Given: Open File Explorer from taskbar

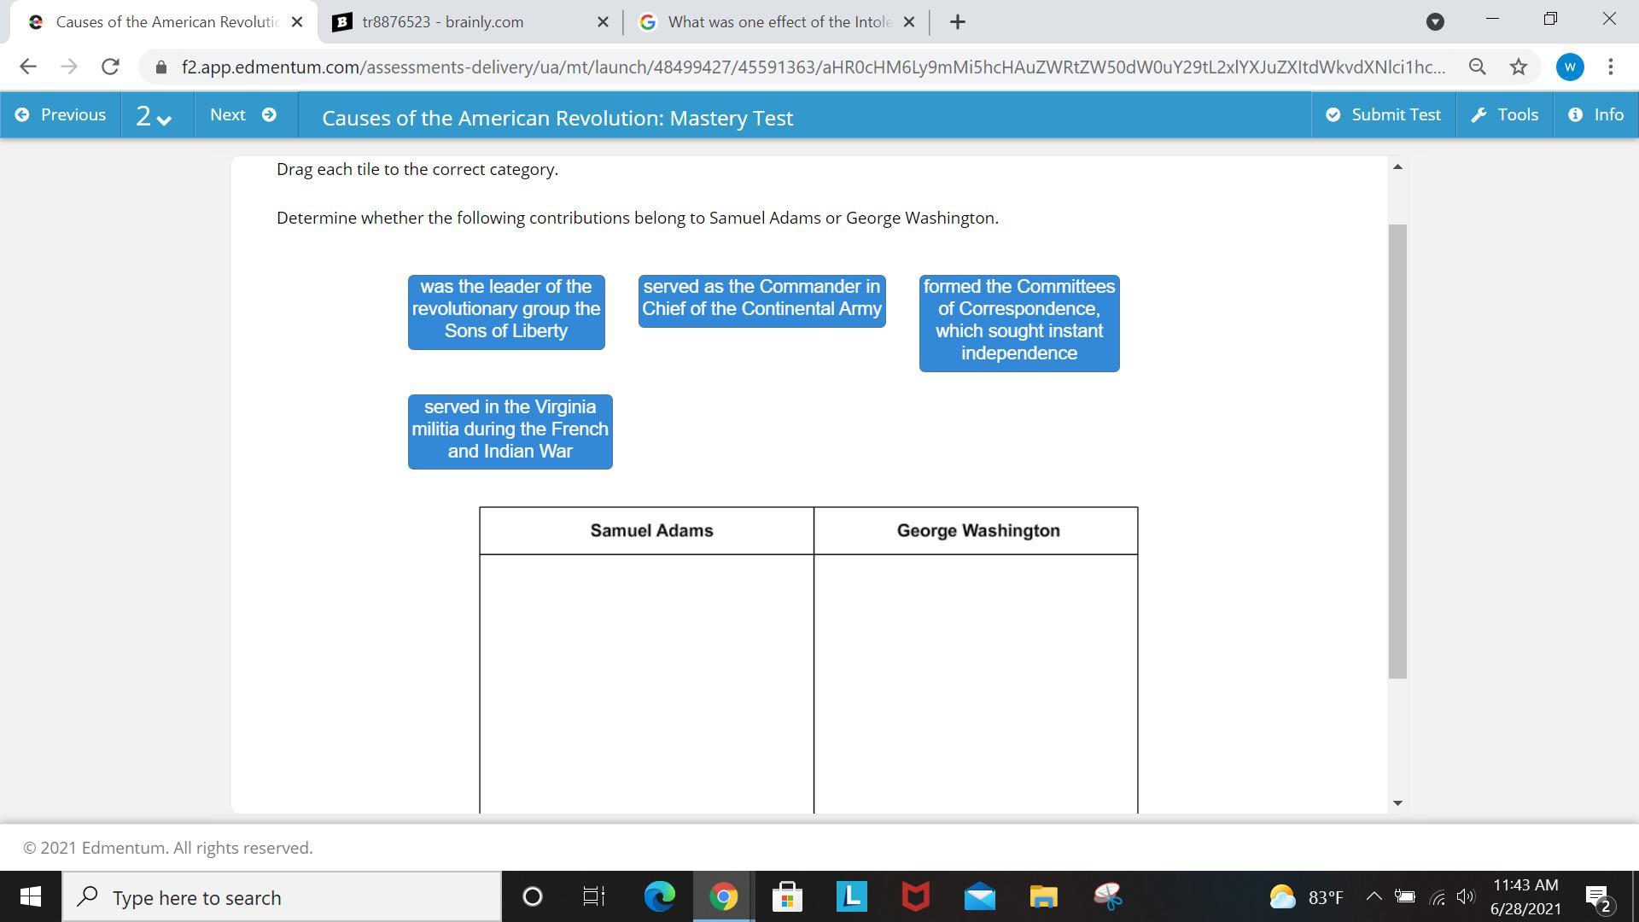Looking at the screenshot, I should click(1043, 897).
